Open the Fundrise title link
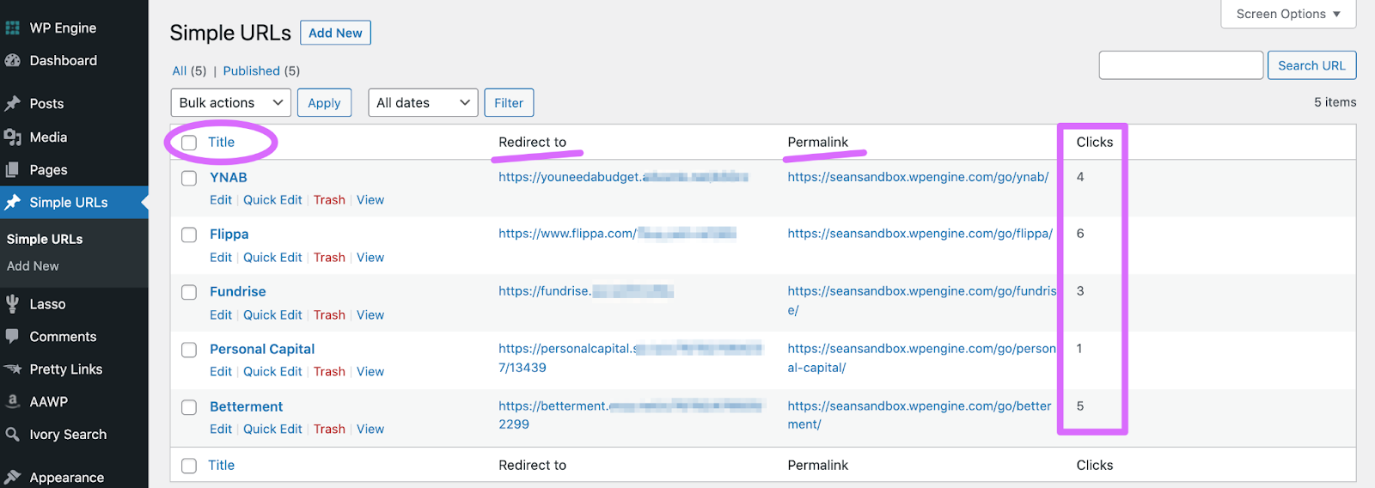 (x=237, y=291)
